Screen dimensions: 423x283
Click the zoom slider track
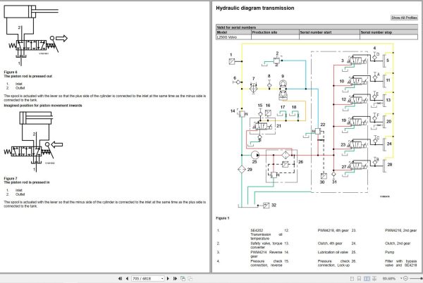pos(416,278)
